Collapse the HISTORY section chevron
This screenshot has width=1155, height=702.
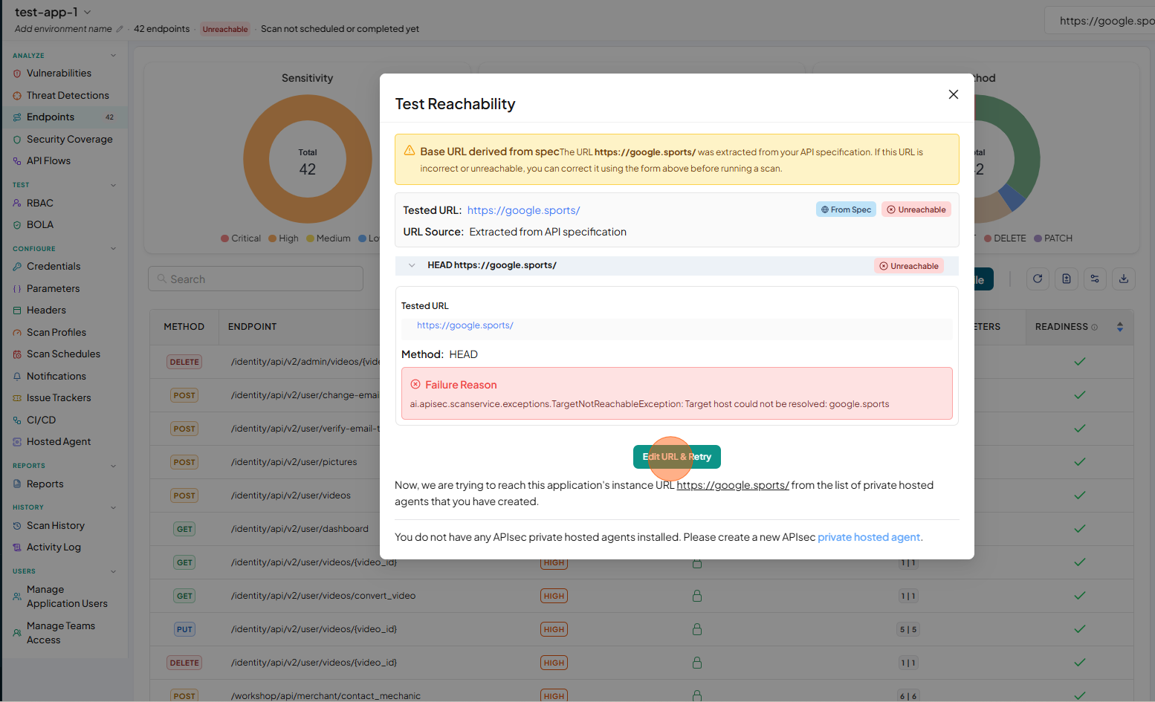(x=114, y=507)
